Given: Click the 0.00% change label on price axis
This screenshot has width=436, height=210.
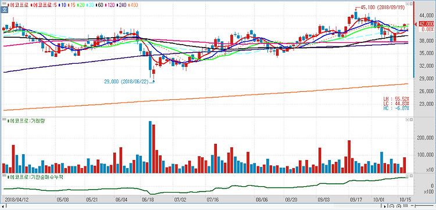Looking at the screenshot, I should tap(427, 29).
